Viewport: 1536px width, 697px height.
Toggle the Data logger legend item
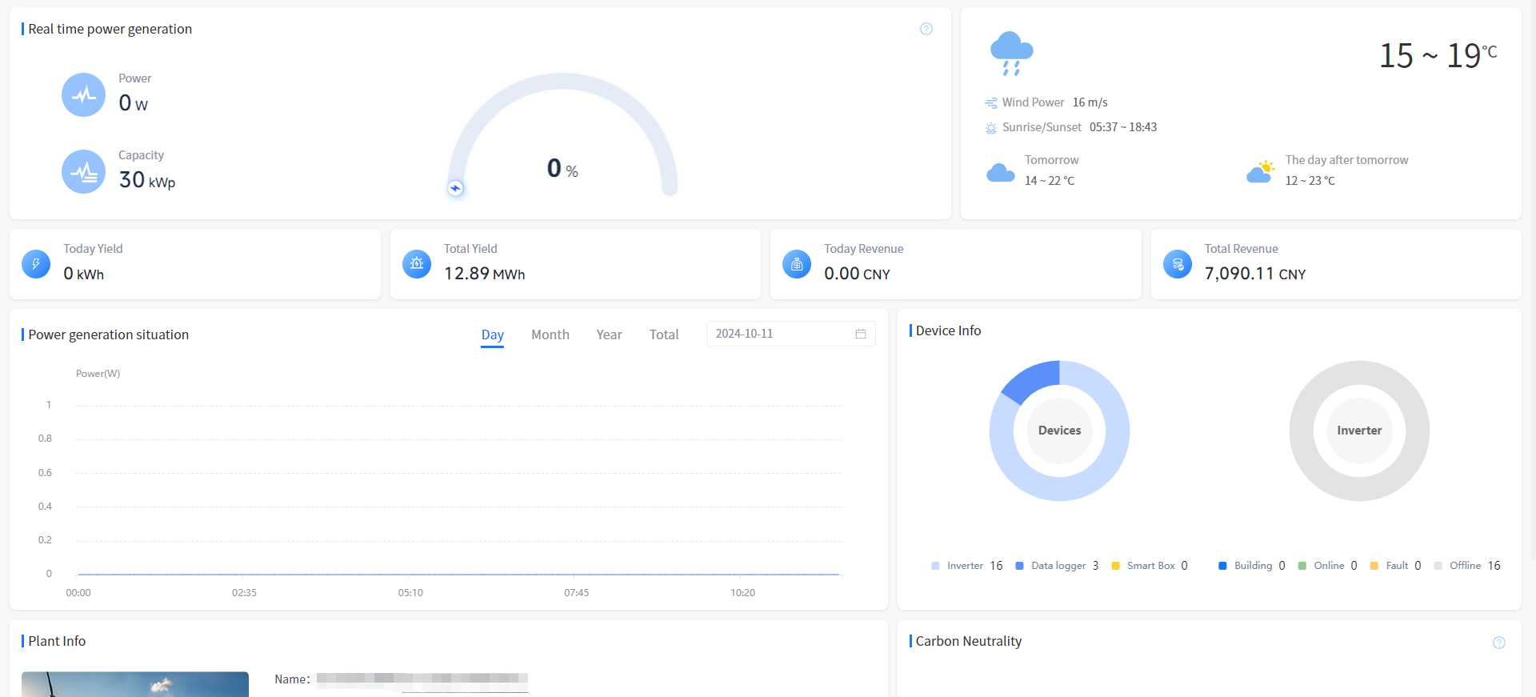[1058, 566]
